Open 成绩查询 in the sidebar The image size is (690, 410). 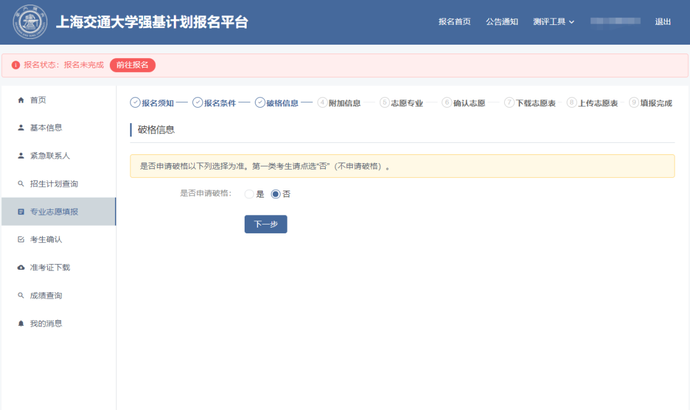(46, 296)
